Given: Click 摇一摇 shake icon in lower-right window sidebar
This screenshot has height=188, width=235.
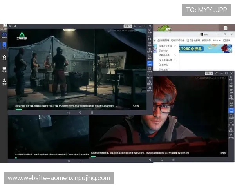Looking at the screenshot, I should tap(231, 137).
